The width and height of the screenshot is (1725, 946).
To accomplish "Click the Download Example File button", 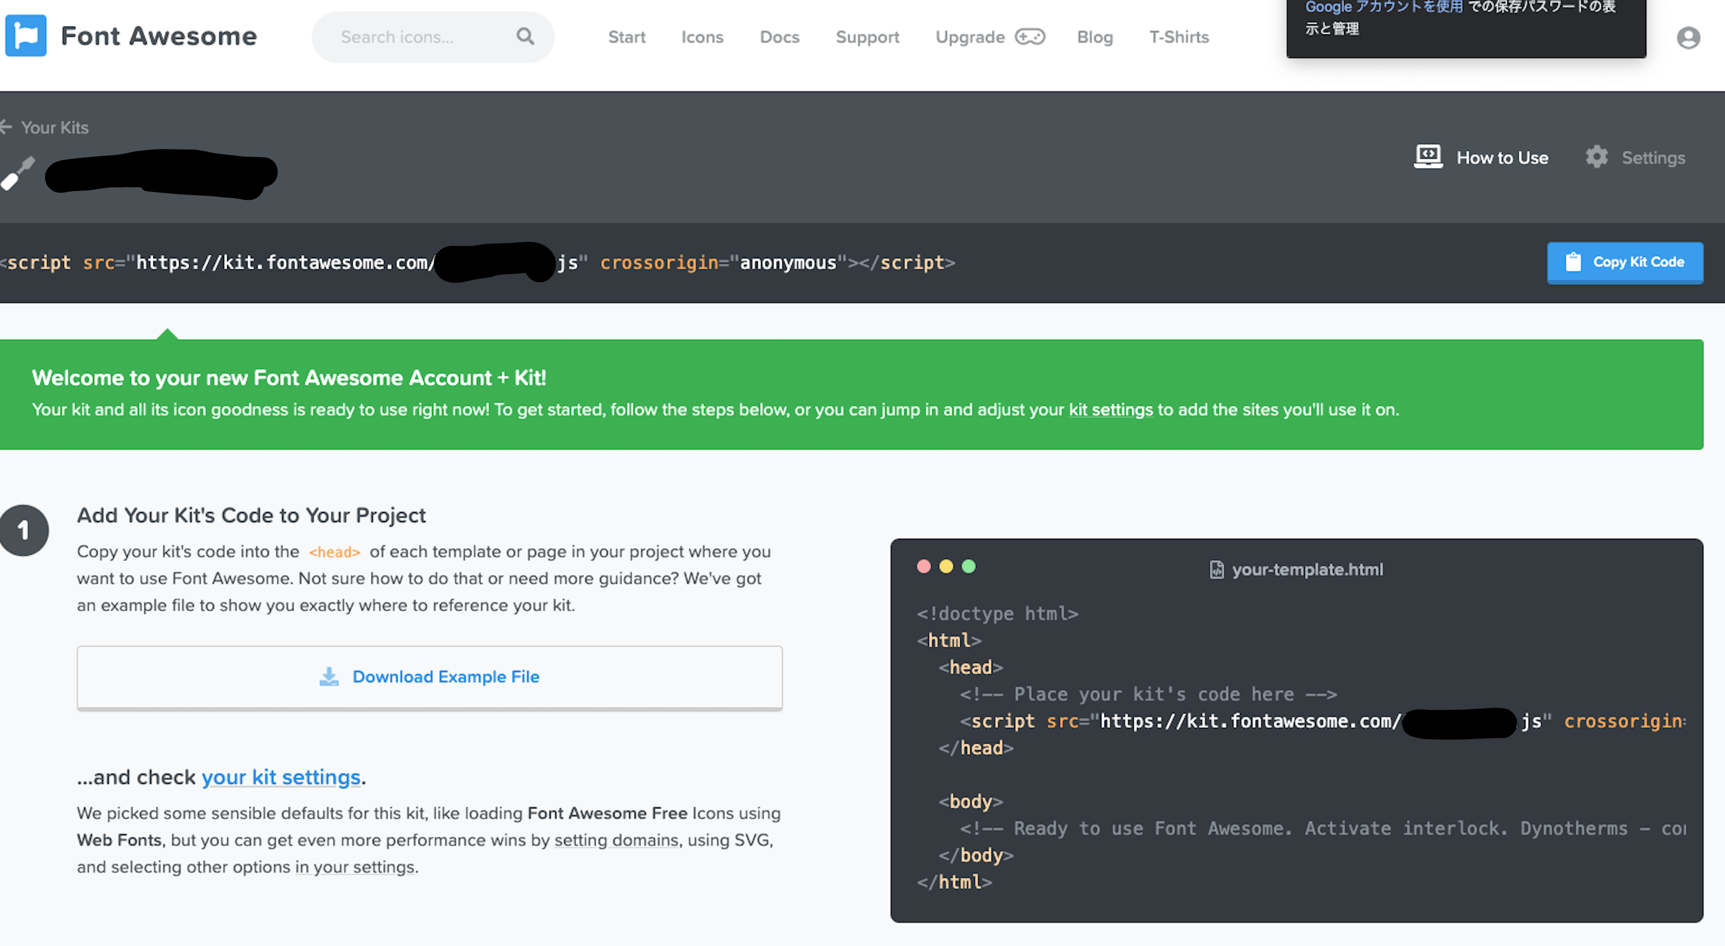I will [429, 677].
